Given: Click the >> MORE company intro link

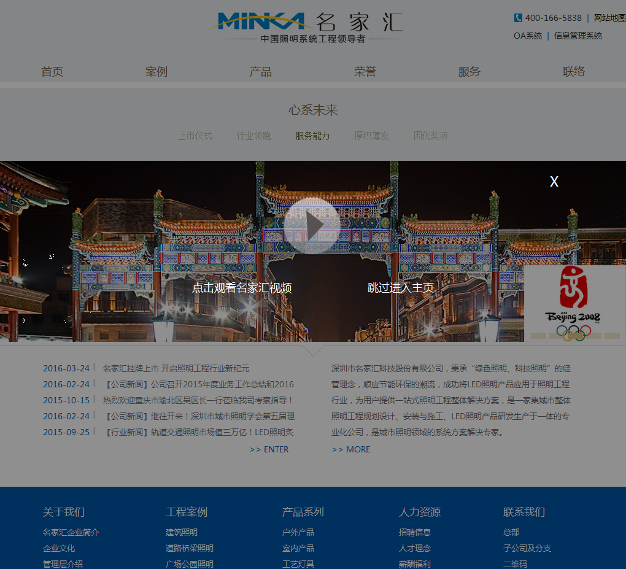Looking at the screenshot, I should tap(351, 449).
